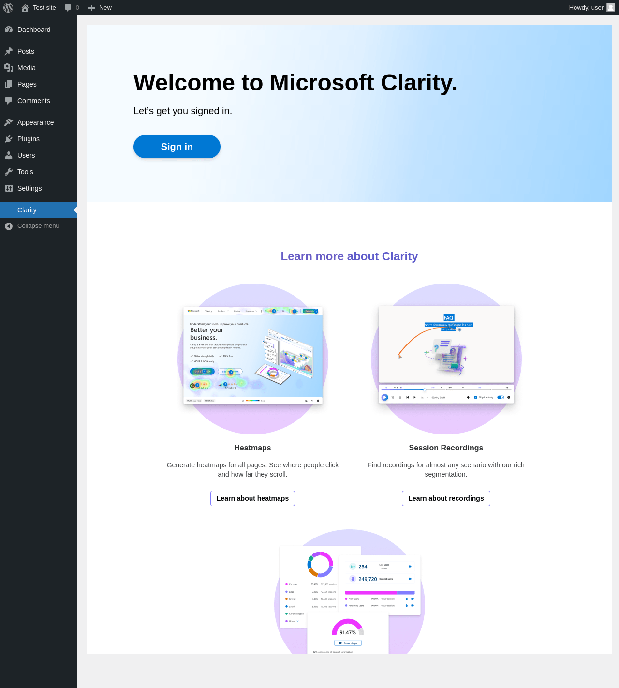Select the Clarity menu item
The width and height of the screenshot is (619, 688).
[x=39, y=210]
